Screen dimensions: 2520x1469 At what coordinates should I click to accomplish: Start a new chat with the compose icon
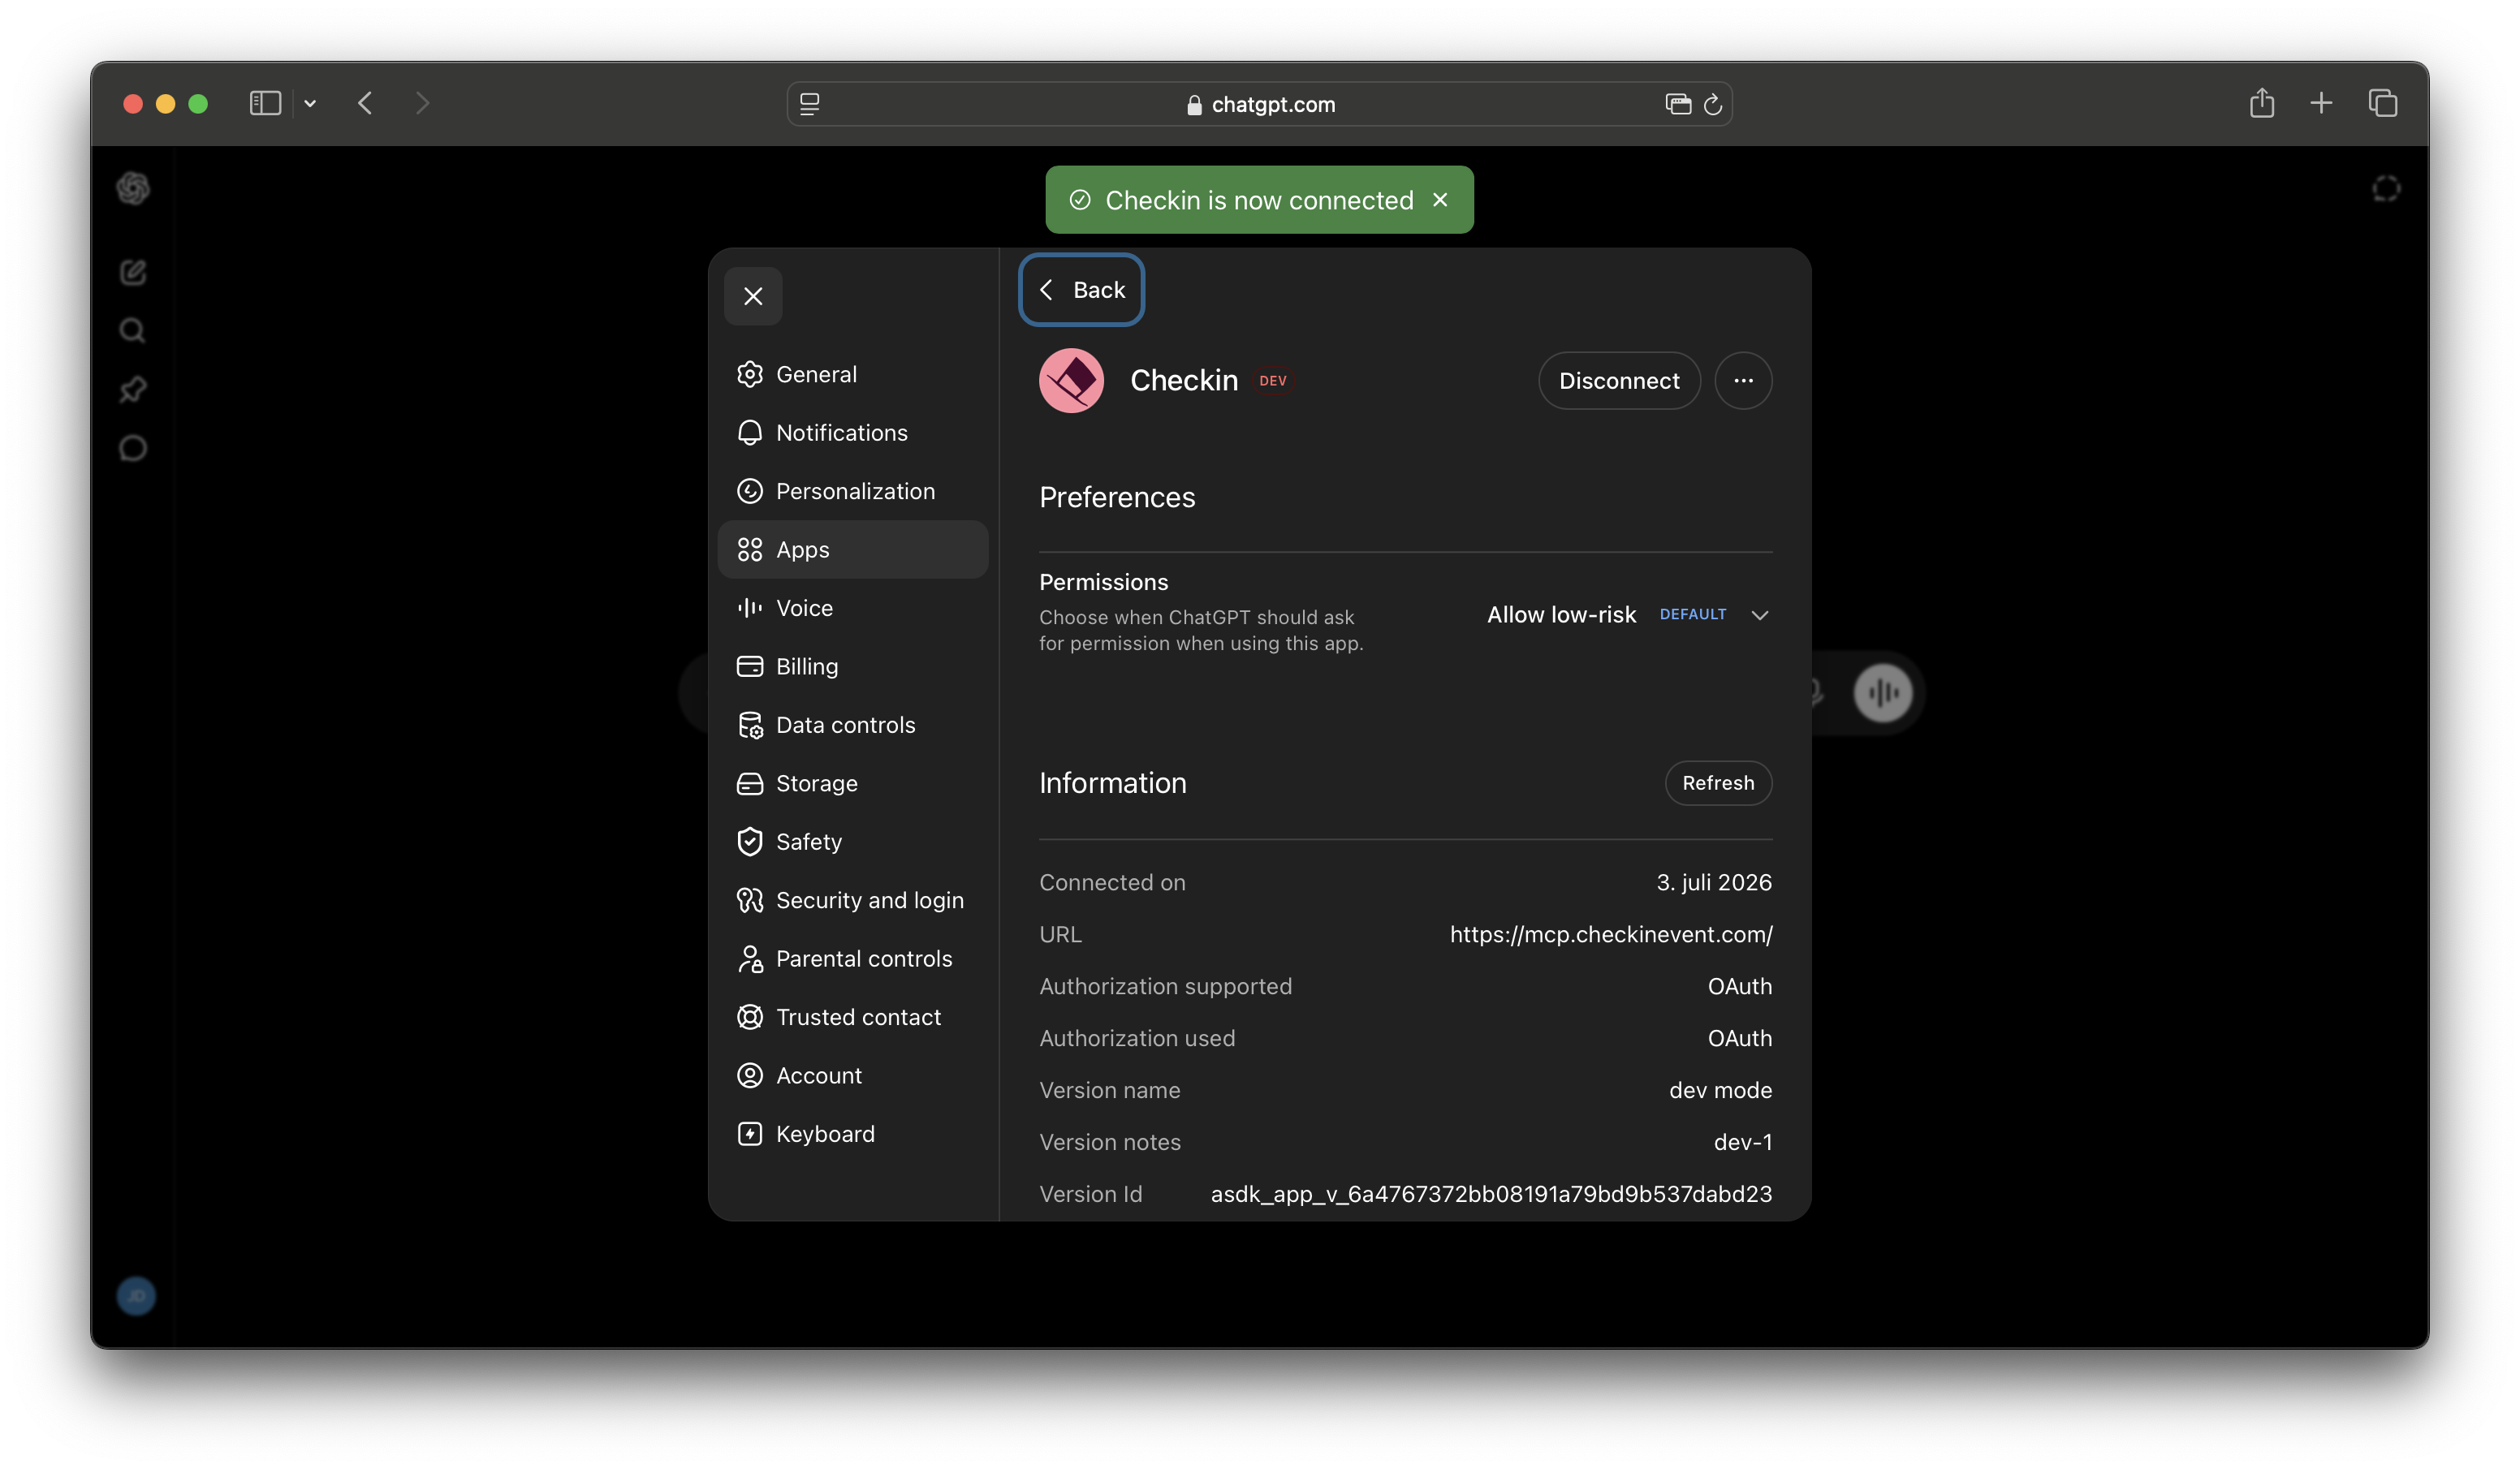133,272
